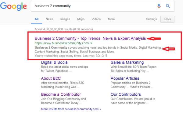The width and height of the screenshot is (183, 113).
Task: Visit the About B2C sitelink
Action: click(x=51, y=78)
